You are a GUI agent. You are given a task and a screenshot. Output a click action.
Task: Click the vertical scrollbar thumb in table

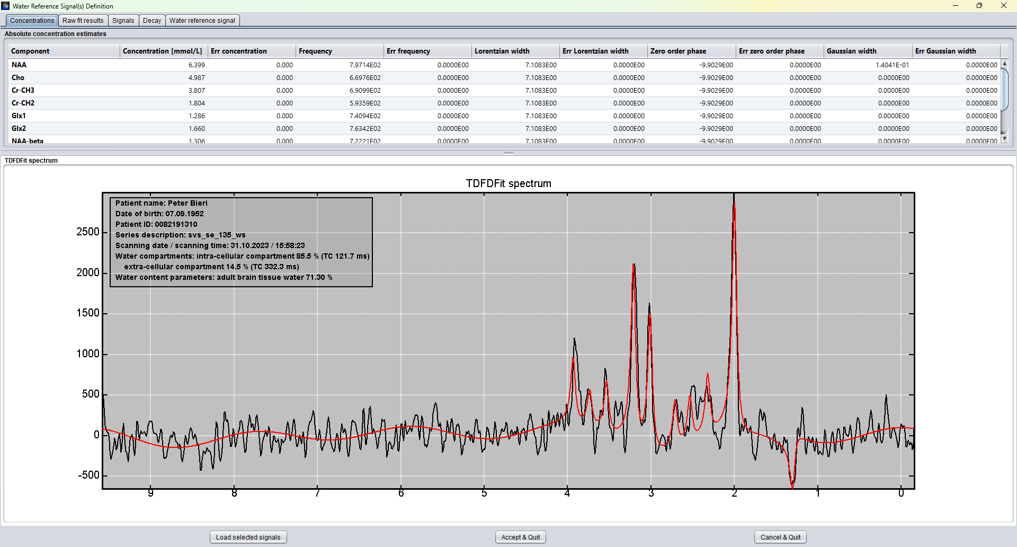pos(1004,89)
